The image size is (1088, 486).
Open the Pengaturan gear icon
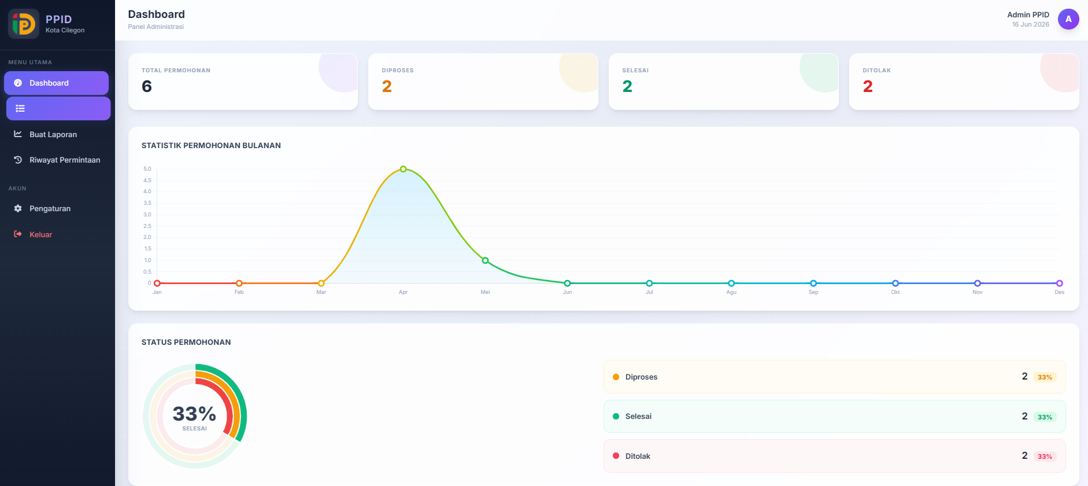pos(18,208)
